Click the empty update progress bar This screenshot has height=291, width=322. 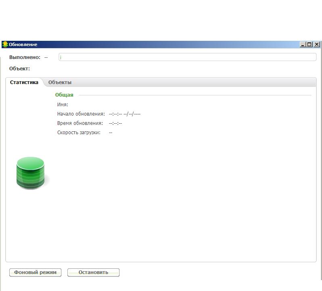coord(187,57)
